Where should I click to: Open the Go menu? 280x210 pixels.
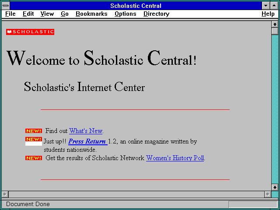pos(64,14)
